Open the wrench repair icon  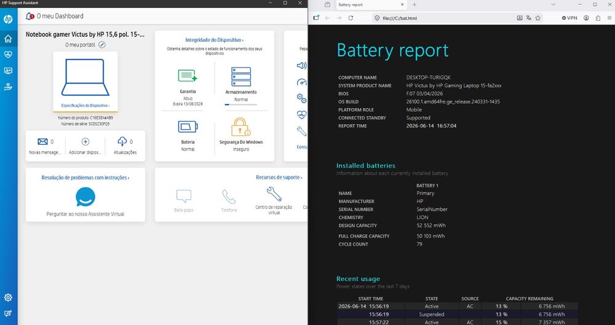click(301, 131)
